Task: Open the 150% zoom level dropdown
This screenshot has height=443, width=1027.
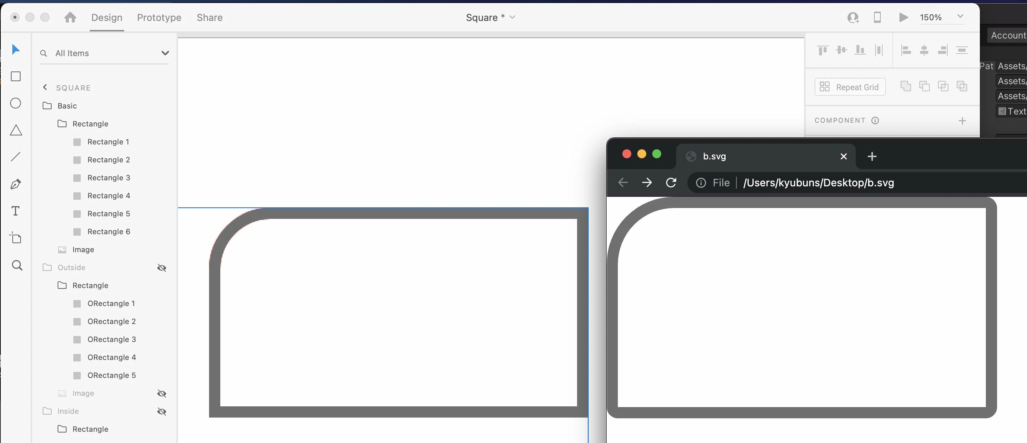Action: pyautogui.click(x=960, y=16)
